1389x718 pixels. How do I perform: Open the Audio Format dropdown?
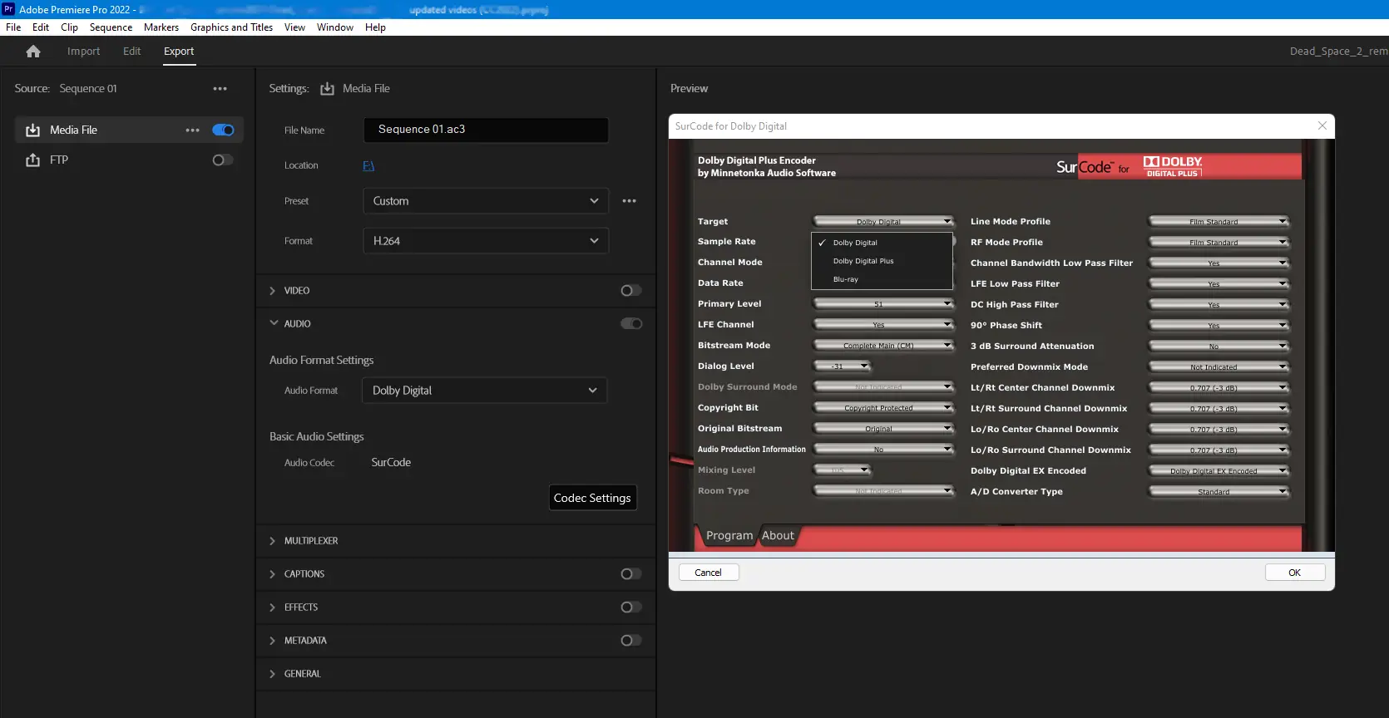click(485, 391)
